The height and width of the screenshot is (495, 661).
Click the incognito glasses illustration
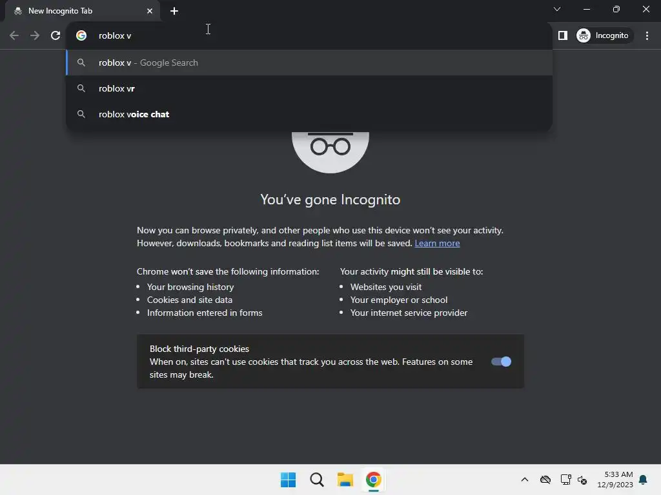point(330,151)
